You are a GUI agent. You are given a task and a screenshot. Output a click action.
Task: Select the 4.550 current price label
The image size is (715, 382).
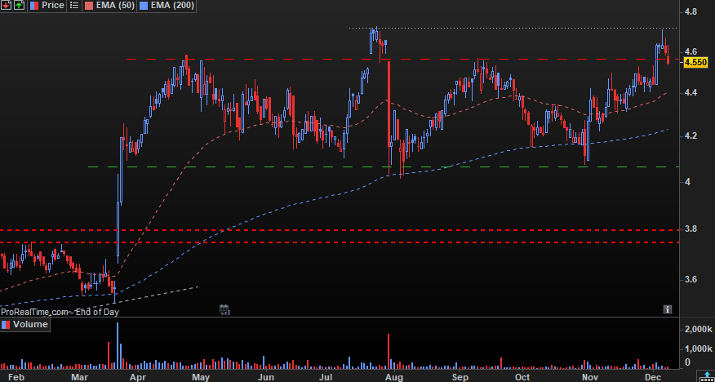(x=695, y=62)
